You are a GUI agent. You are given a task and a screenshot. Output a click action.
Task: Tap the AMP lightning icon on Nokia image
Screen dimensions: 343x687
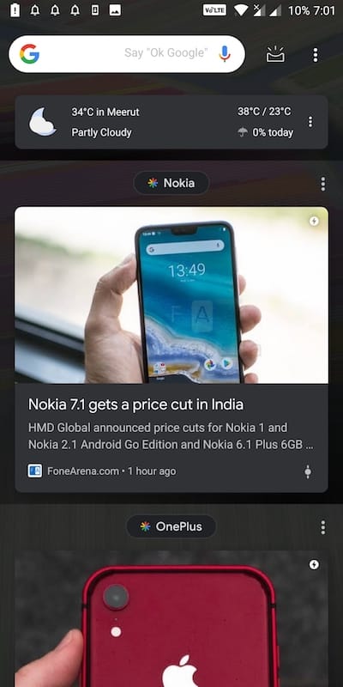tap(314, 222)
